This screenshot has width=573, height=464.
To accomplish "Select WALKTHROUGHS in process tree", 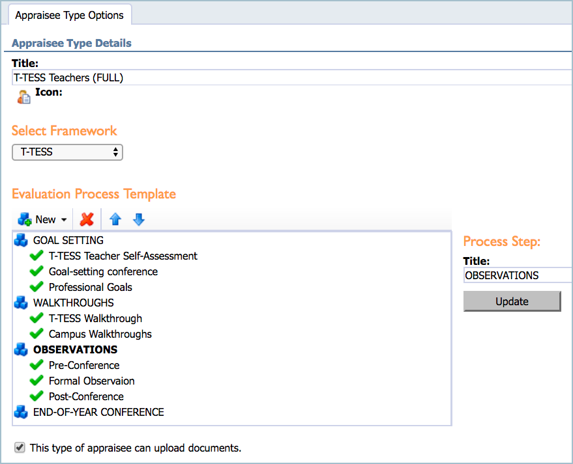I will pos(74,303).
